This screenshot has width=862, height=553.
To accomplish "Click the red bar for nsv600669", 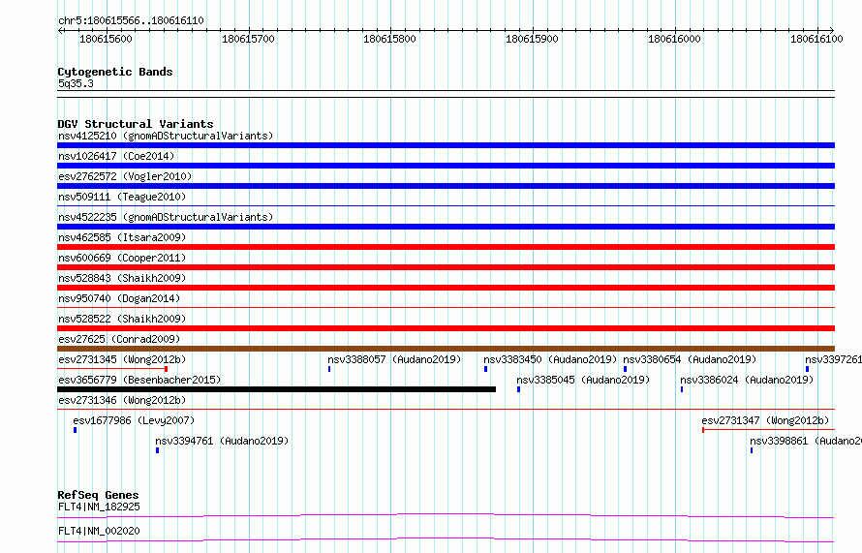I will pyautogui.click(x=446, y=267).
